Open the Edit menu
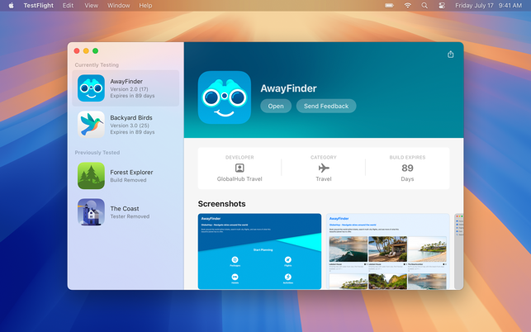This screenshot has height=332, width=531. [x=68, y=6]
